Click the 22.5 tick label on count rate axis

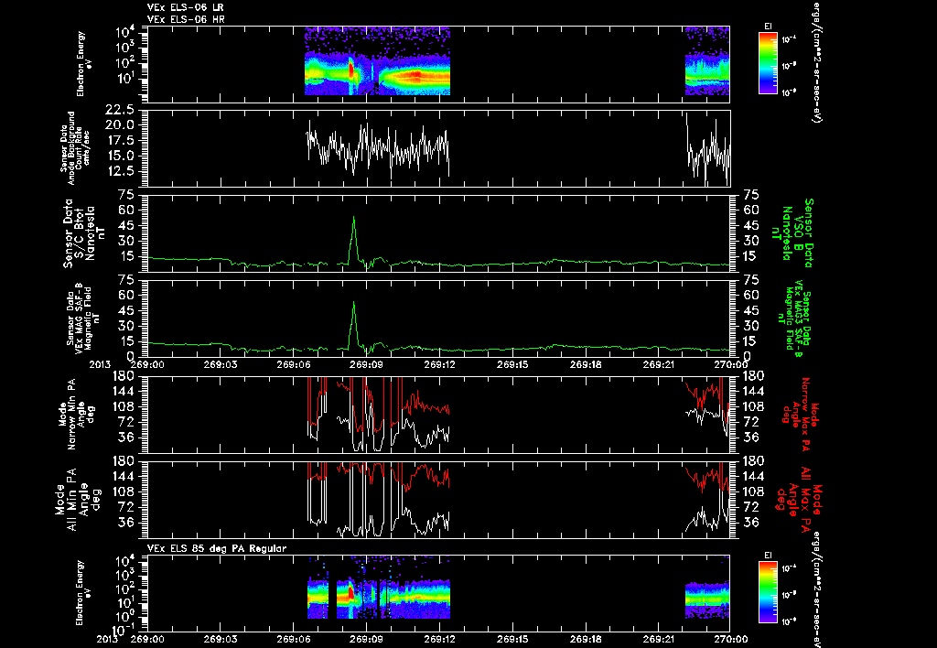coord(122,110)
